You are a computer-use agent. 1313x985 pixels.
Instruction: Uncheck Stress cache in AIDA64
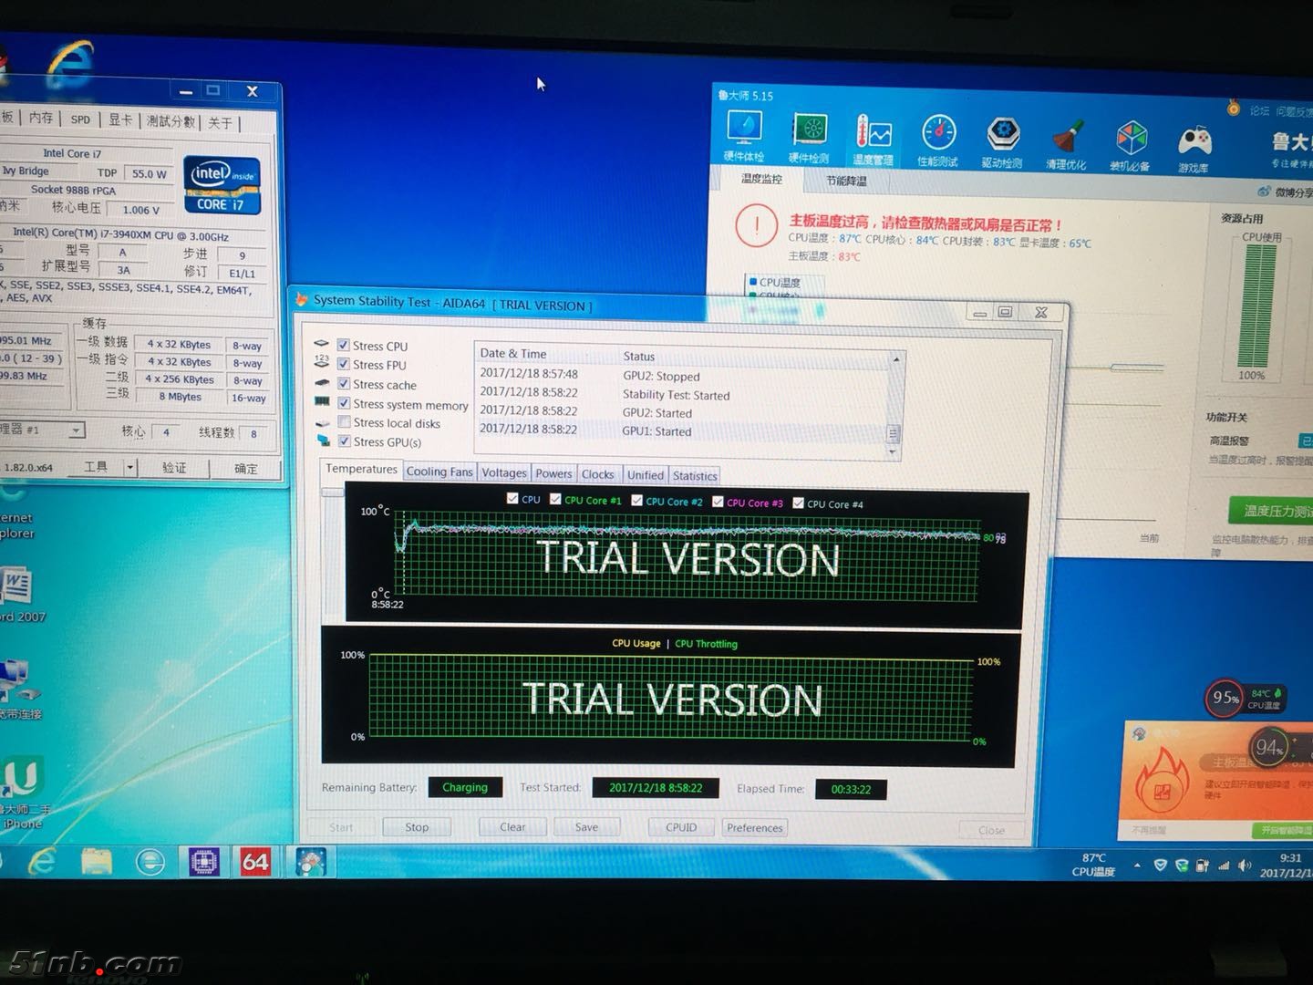pos(344,383)
